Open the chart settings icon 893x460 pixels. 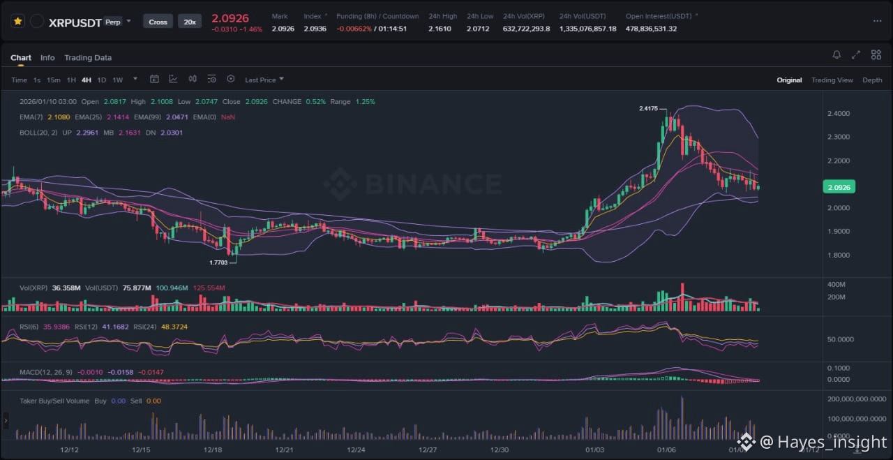pyautogui.click(x=211, y=80)
